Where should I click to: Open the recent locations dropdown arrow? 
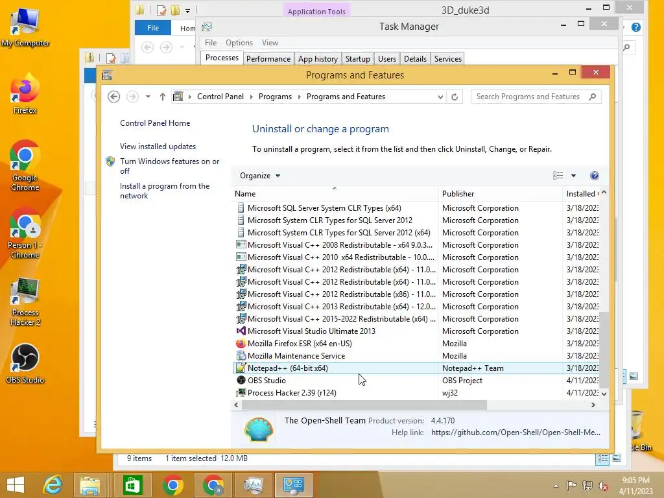click(x=148, y=97)
